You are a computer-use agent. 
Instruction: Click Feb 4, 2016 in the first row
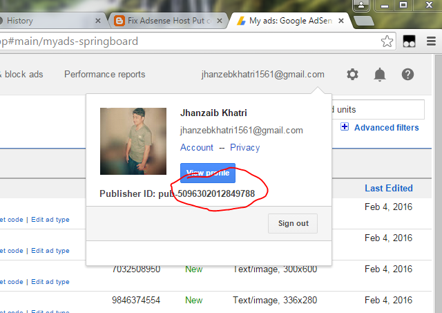(388, 207)
